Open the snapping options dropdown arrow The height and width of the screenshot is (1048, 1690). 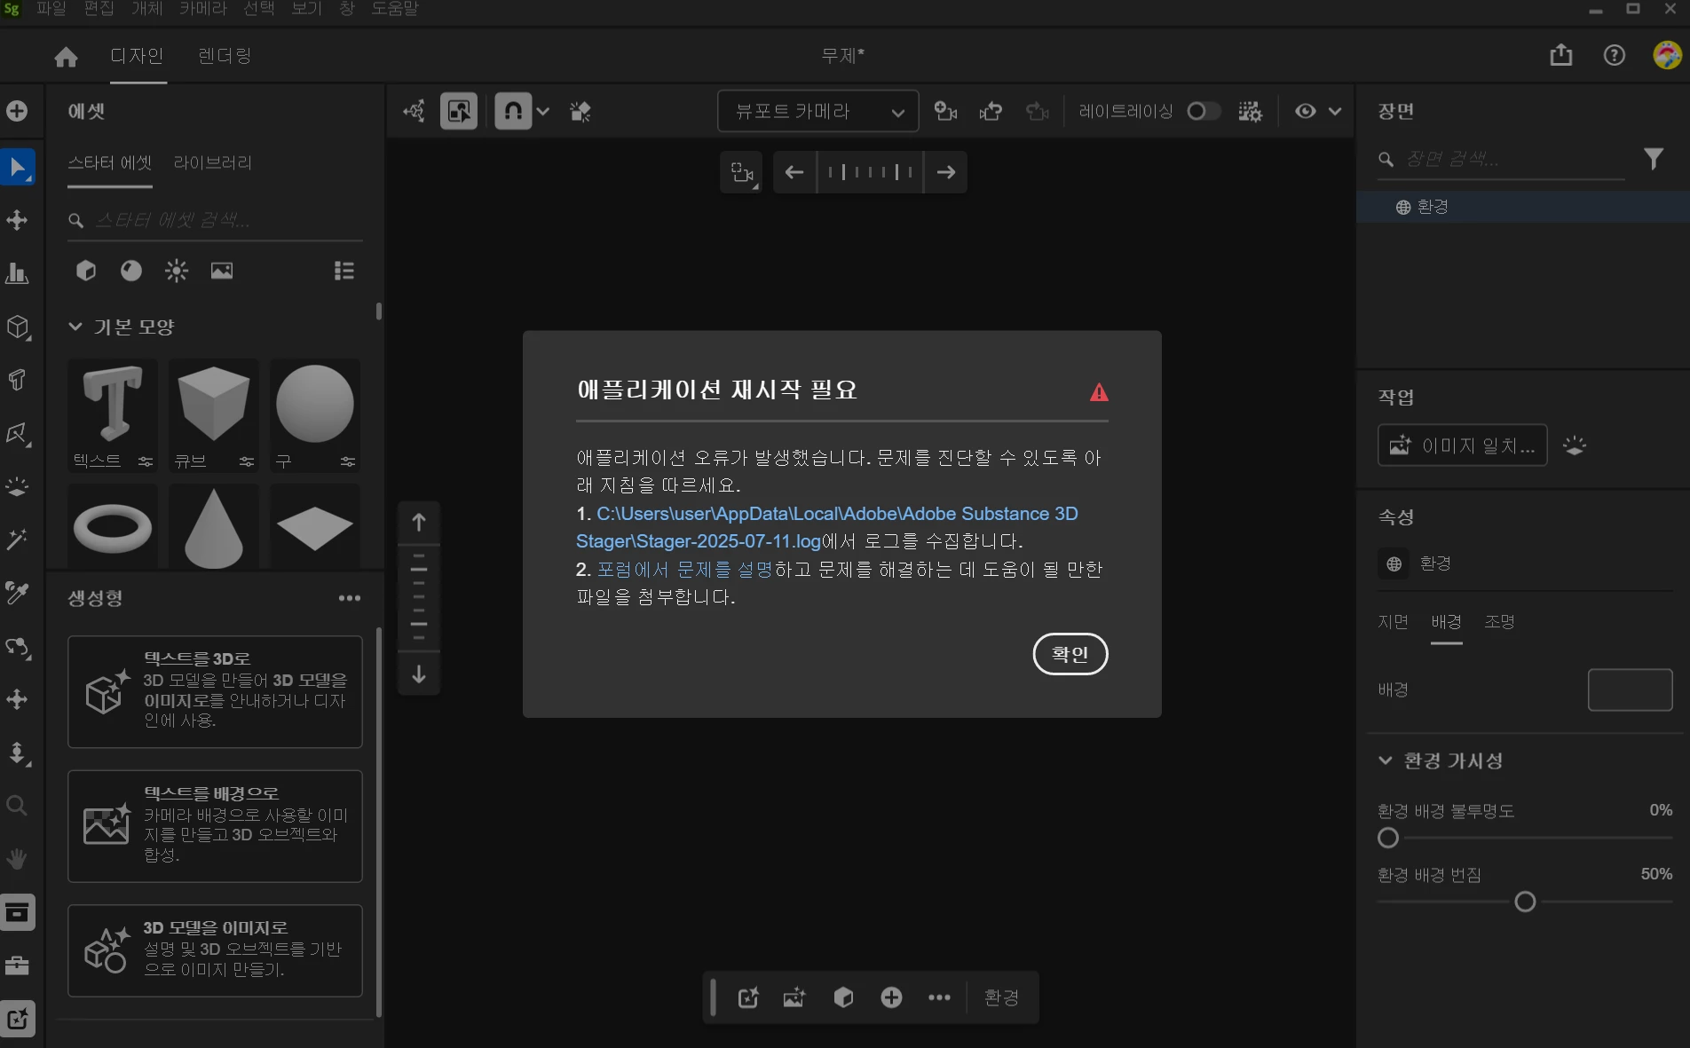coord(543,111)
